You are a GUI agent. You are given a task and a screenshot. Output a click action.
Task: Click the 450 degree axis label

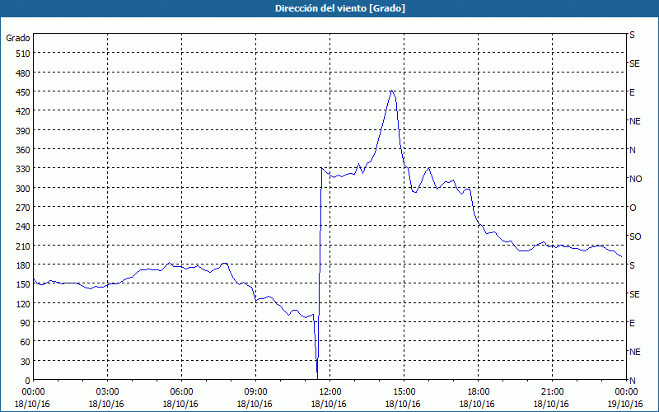(x=23, y=92)
